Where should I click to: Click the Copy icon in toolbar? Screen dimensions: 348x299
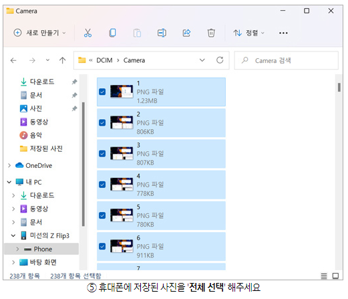(x=112, y=33)
